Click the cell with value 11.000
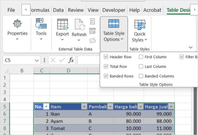The width and height of the screenshot is (198, 135). click(159, 128)
